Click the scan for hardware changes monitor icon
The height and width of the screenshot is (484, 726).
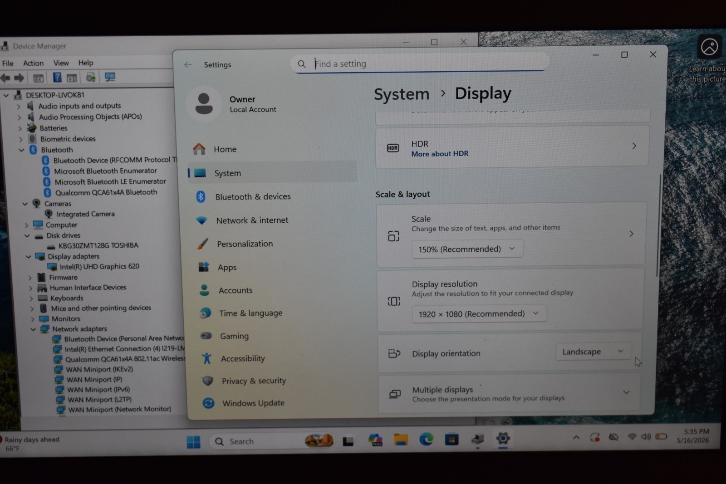point(110,77)
